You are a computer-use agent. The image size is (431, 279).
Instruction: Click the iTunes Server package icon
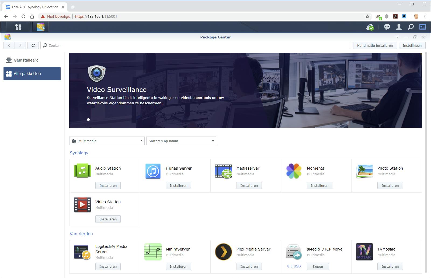point(153,171)
